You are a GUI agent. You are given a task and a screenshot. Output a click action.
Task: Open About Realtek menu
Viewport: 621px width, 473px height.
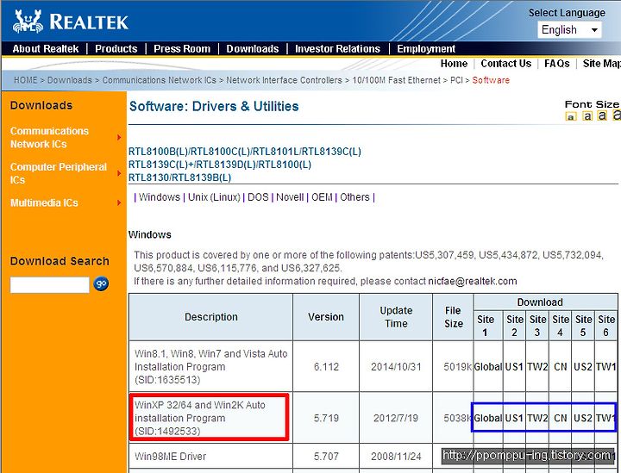pos(46,48)
